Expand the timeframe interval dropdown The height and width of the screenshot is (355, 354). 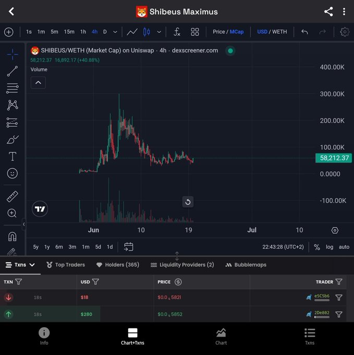(115, 32)
